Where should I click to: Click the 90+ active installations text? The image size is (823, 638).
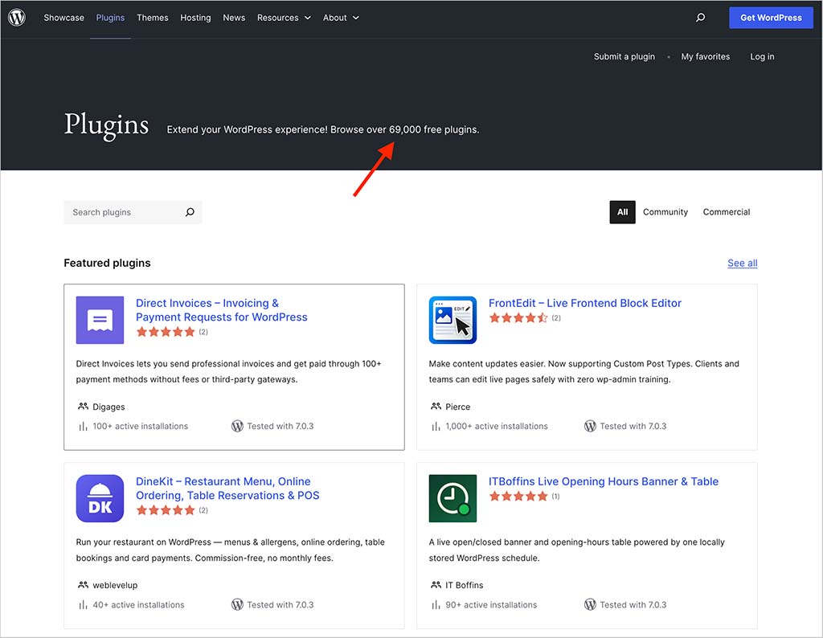point(491,604)
